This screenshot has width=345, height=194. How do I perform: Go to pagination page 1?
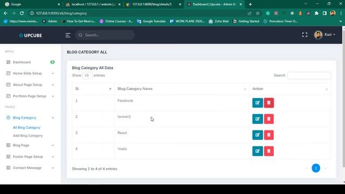pyautogui.click(x=316, y=168)
